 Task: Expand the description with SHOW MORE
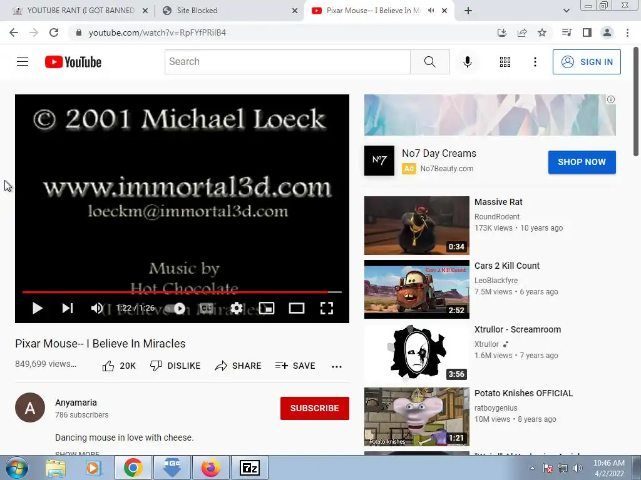77,453
